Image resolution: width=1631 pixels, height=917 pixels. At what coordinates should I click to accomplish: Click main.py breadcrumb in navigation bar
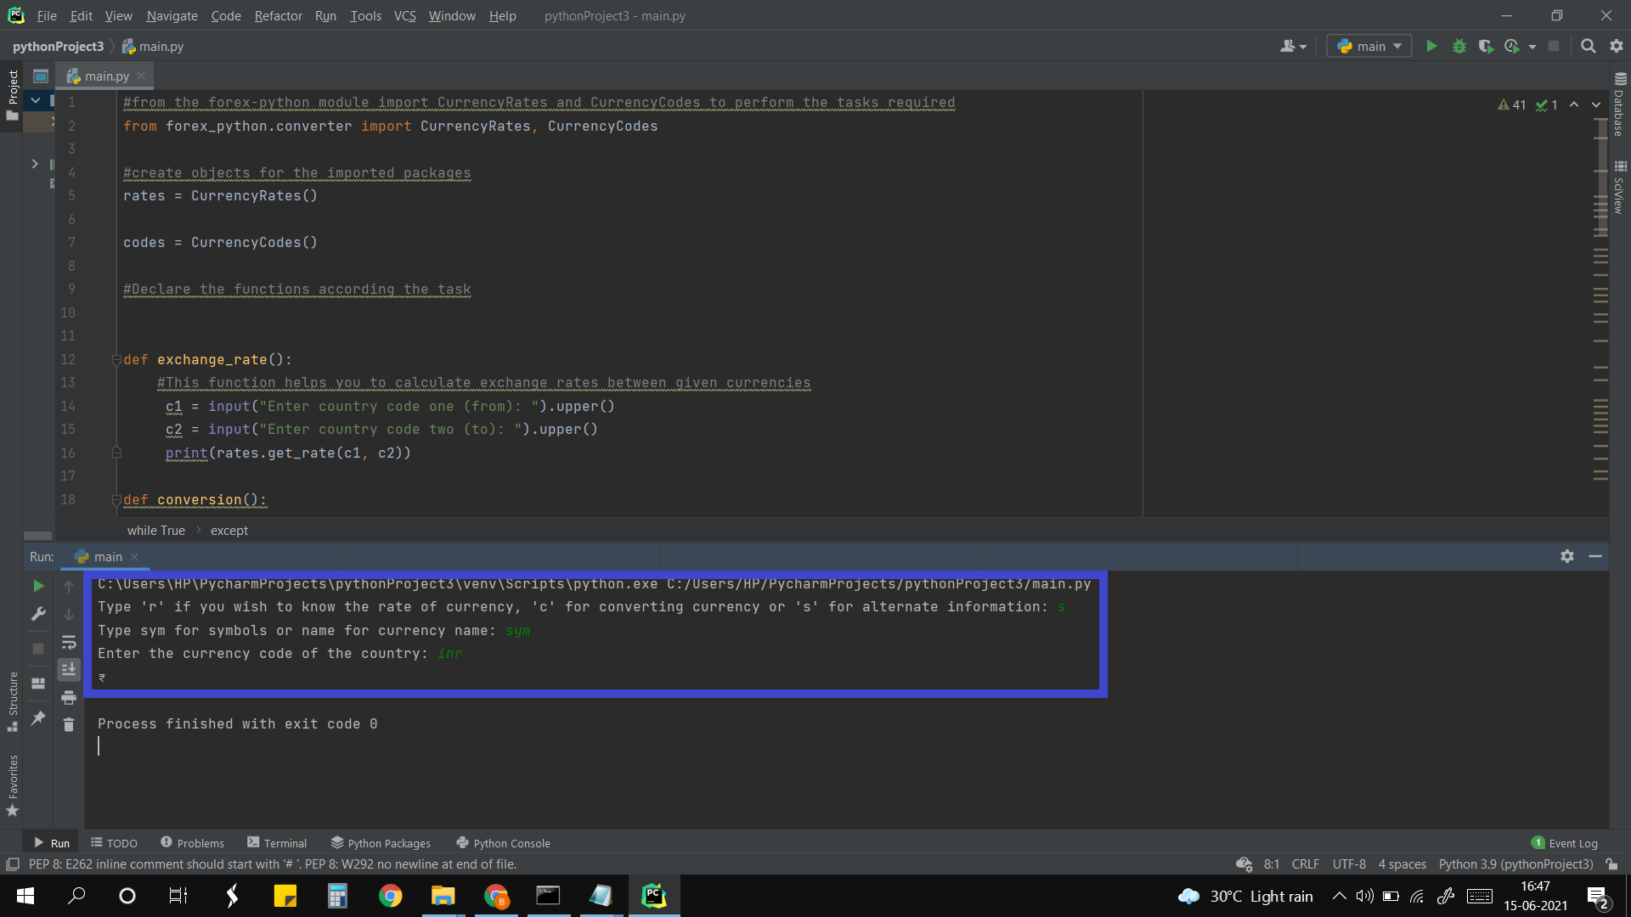point(153,46)
